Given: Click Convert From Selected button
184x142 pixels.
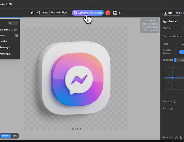Looking at the screenshot, I should (x=88, y=13).
